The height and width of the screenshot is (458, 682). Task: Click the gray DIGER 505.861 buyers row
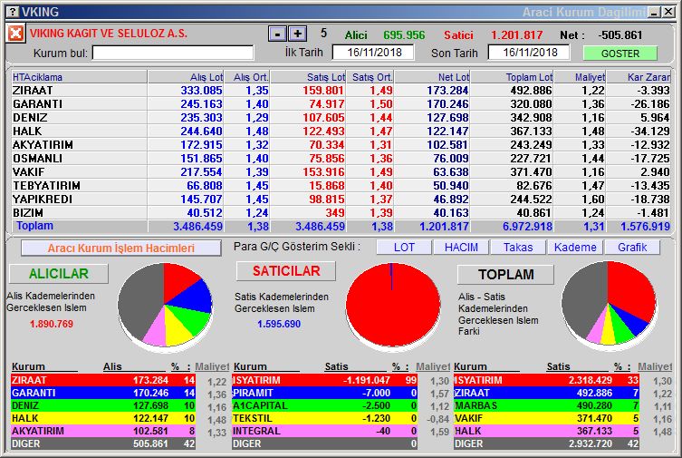point(103,443)
